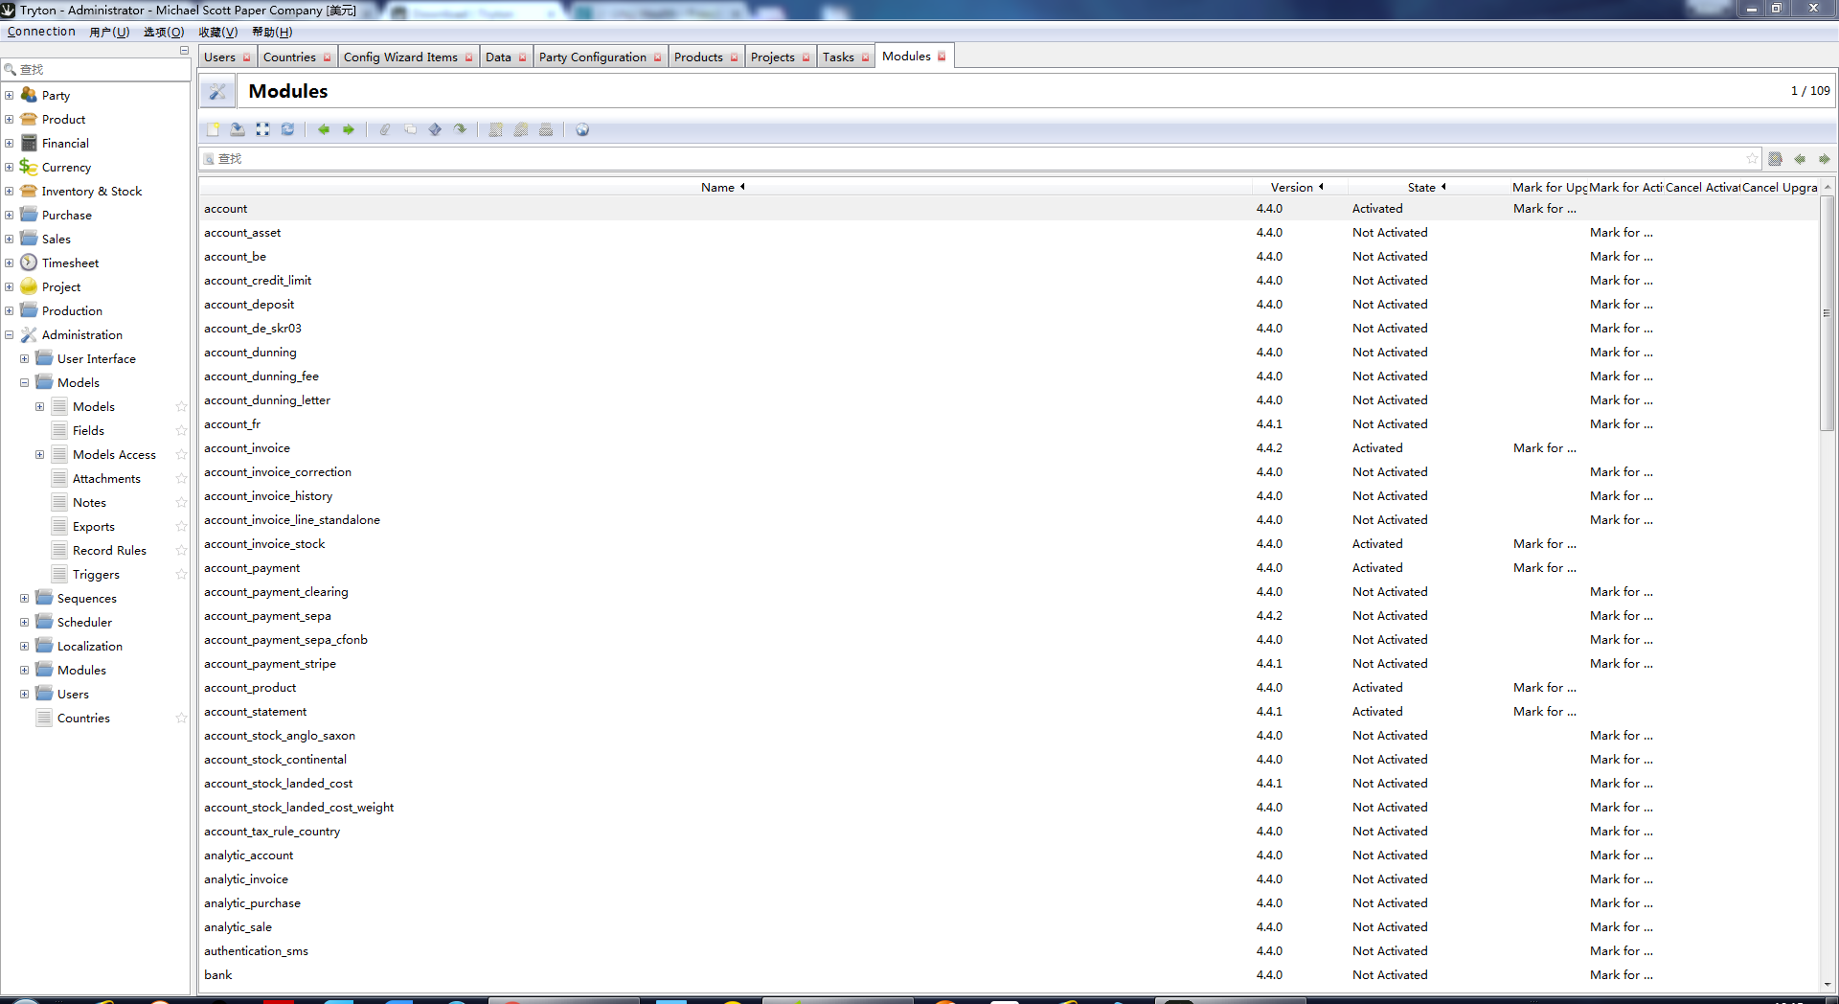
Task: Click Mark for button on account_asset row
Action: [x=1621, y=233]
